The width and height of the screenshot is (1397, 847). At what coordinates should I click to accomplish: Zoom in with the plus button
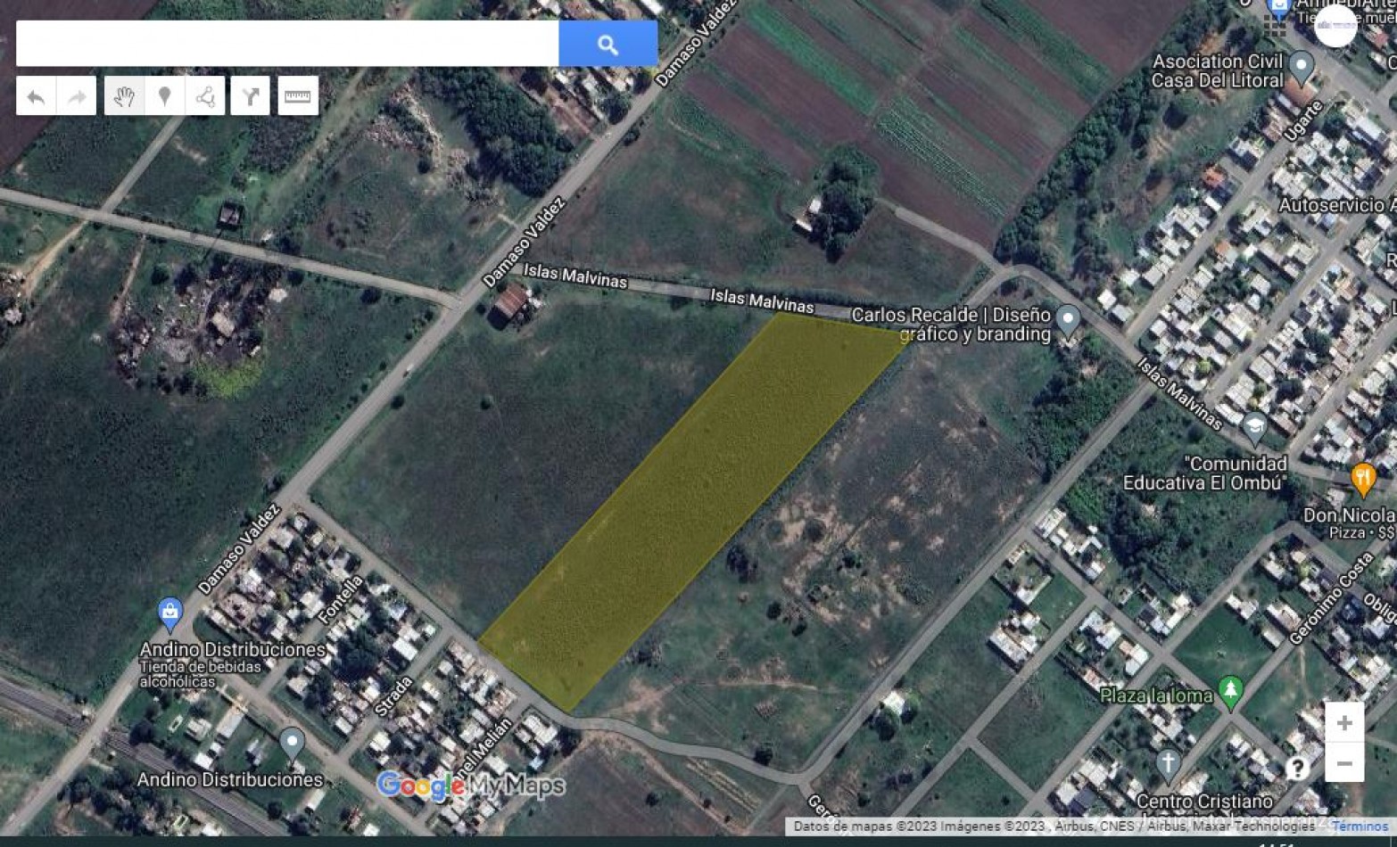coord(1343,723)
